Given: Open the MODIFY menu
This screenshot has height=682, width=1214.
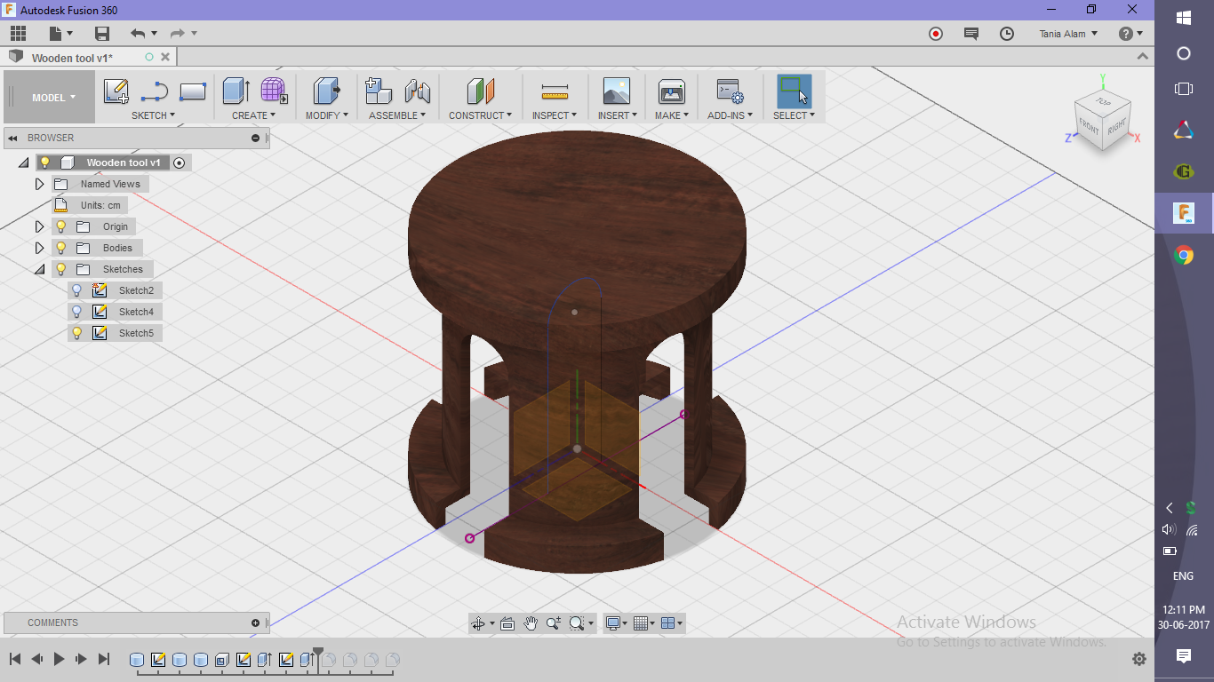Looking at the screenshot, I should coord(327,115).
